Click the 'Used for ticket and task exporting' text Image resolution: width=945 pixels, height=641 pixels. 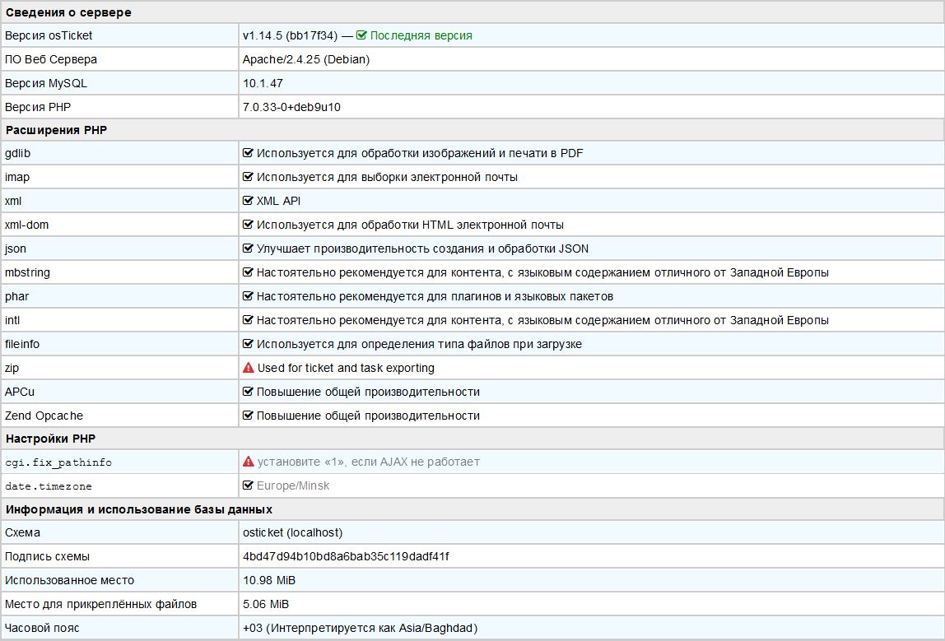(346, 368)
